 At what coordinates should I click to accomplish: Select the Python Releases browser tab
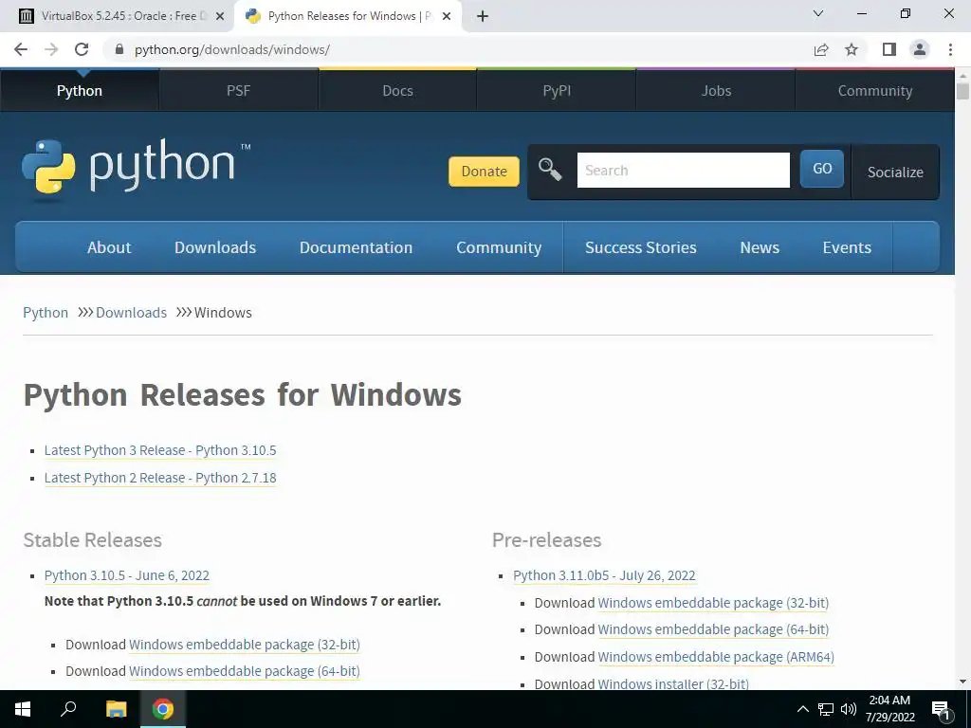pyautogui.click(x=348, y=16)
